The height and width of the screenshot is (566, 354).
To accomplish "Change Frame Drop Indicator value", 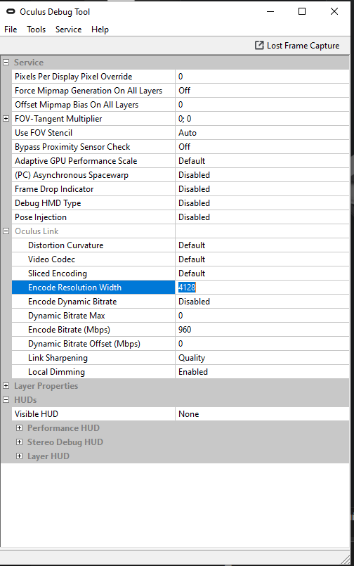I will click(262, 189).
